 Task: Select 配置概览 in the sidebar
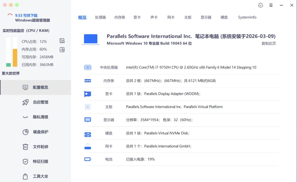click(x=35, y=87)
